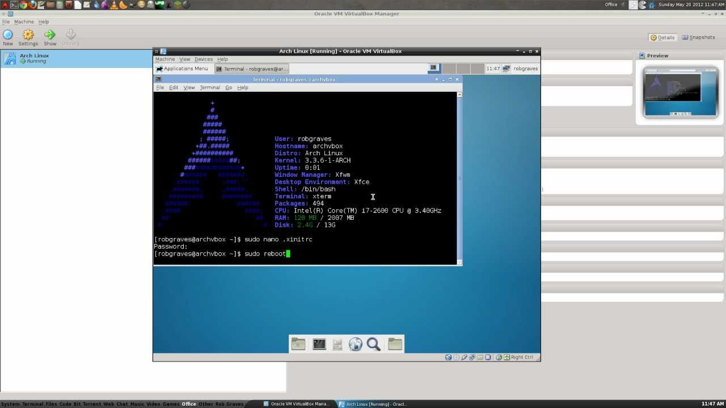
Task: Click the Pac-Man tray icon
Action: (643, 5)
